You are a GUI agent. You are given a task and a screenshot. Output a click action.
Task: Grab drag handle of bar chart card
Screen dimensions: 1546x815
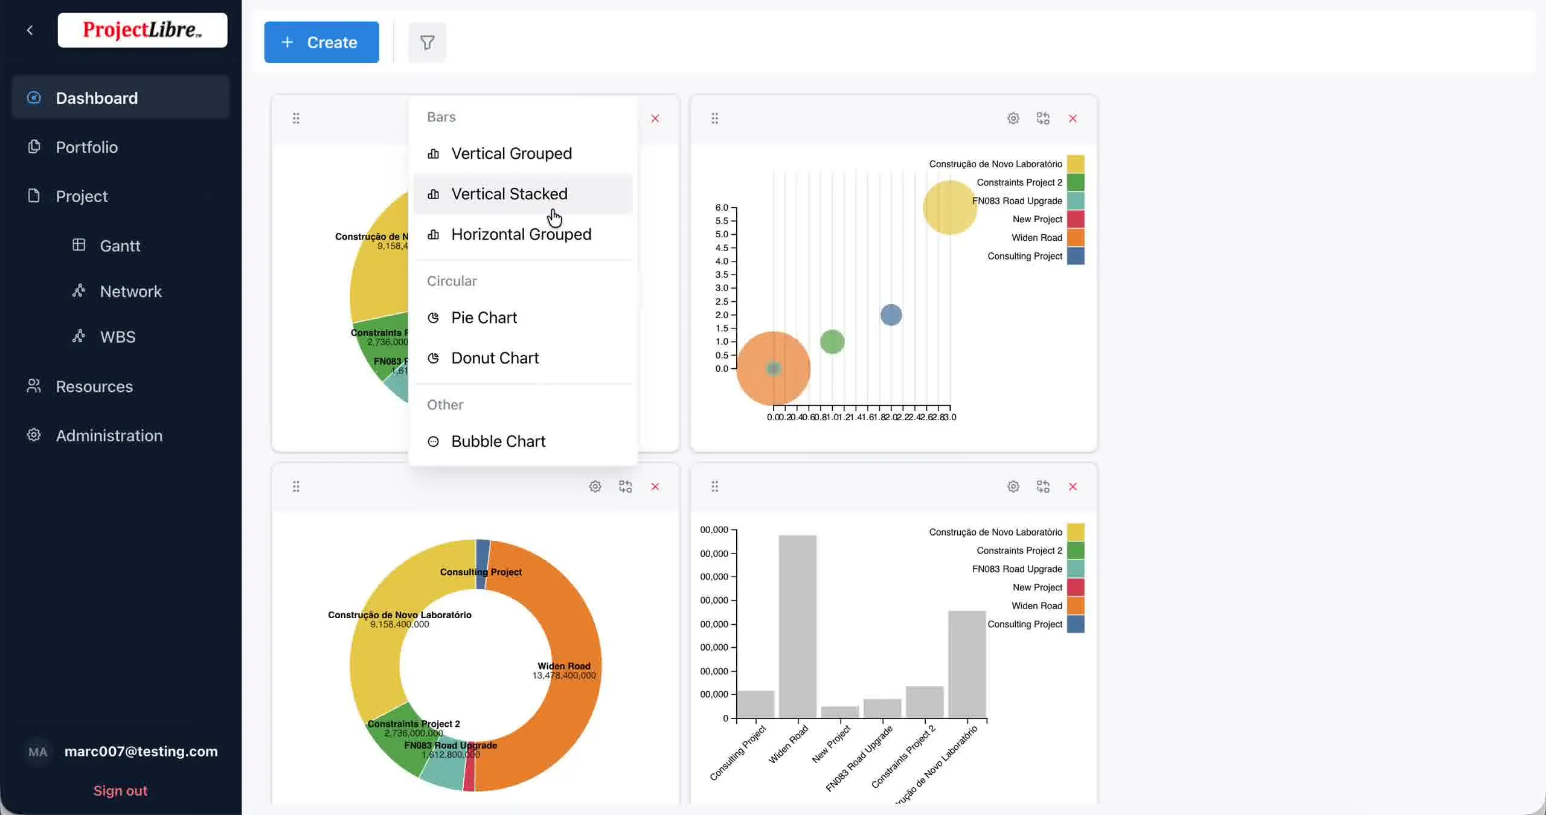click(714, 487)
